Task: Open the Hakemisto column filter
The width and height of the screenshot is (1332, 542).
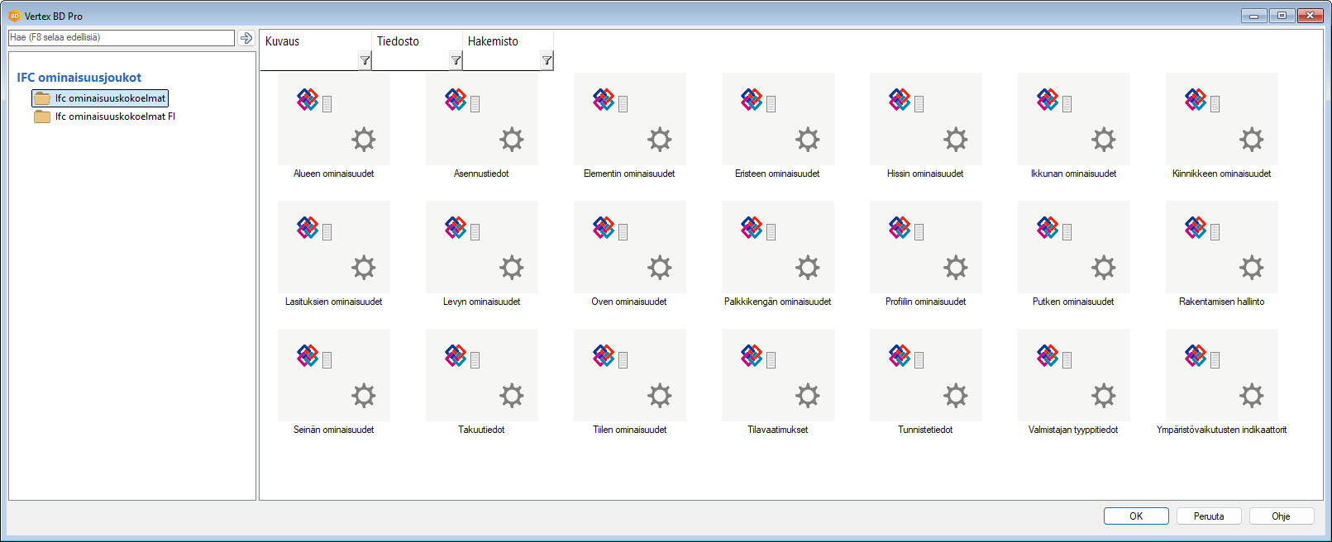Action: coord(547,60)
